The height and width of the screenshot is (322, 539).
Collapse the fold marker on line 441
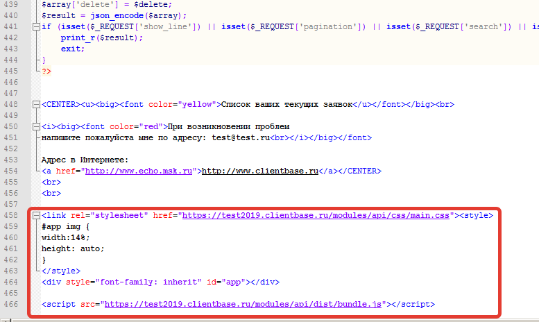pyautogui.click(x=35, y=26)
